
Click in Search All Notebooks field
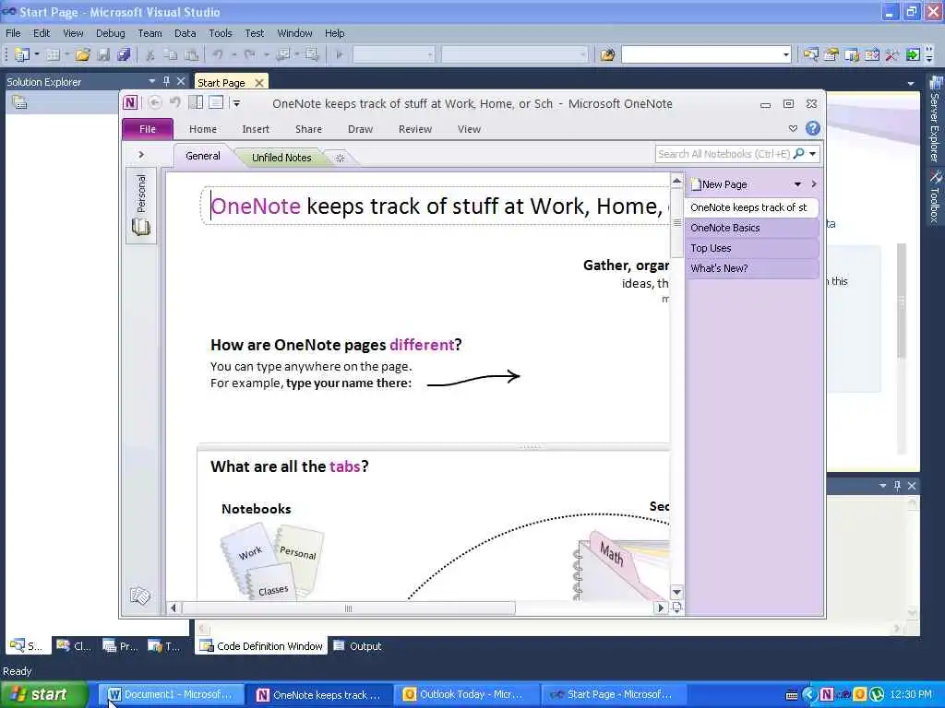[724, 154]
